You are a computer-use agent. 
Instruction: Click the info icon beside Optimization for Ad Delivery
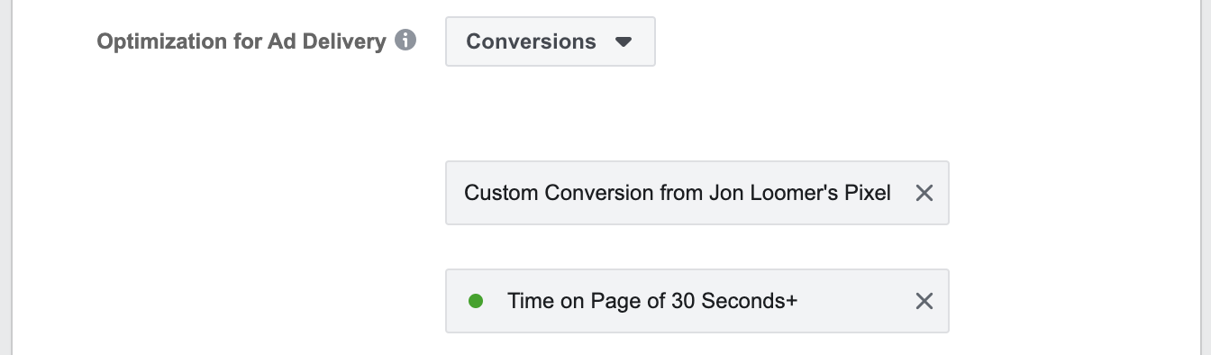[405, 41]
